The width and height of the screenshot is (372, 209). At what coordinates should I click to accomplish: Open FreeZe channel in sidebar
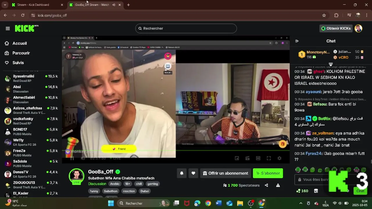click(31, 153)
